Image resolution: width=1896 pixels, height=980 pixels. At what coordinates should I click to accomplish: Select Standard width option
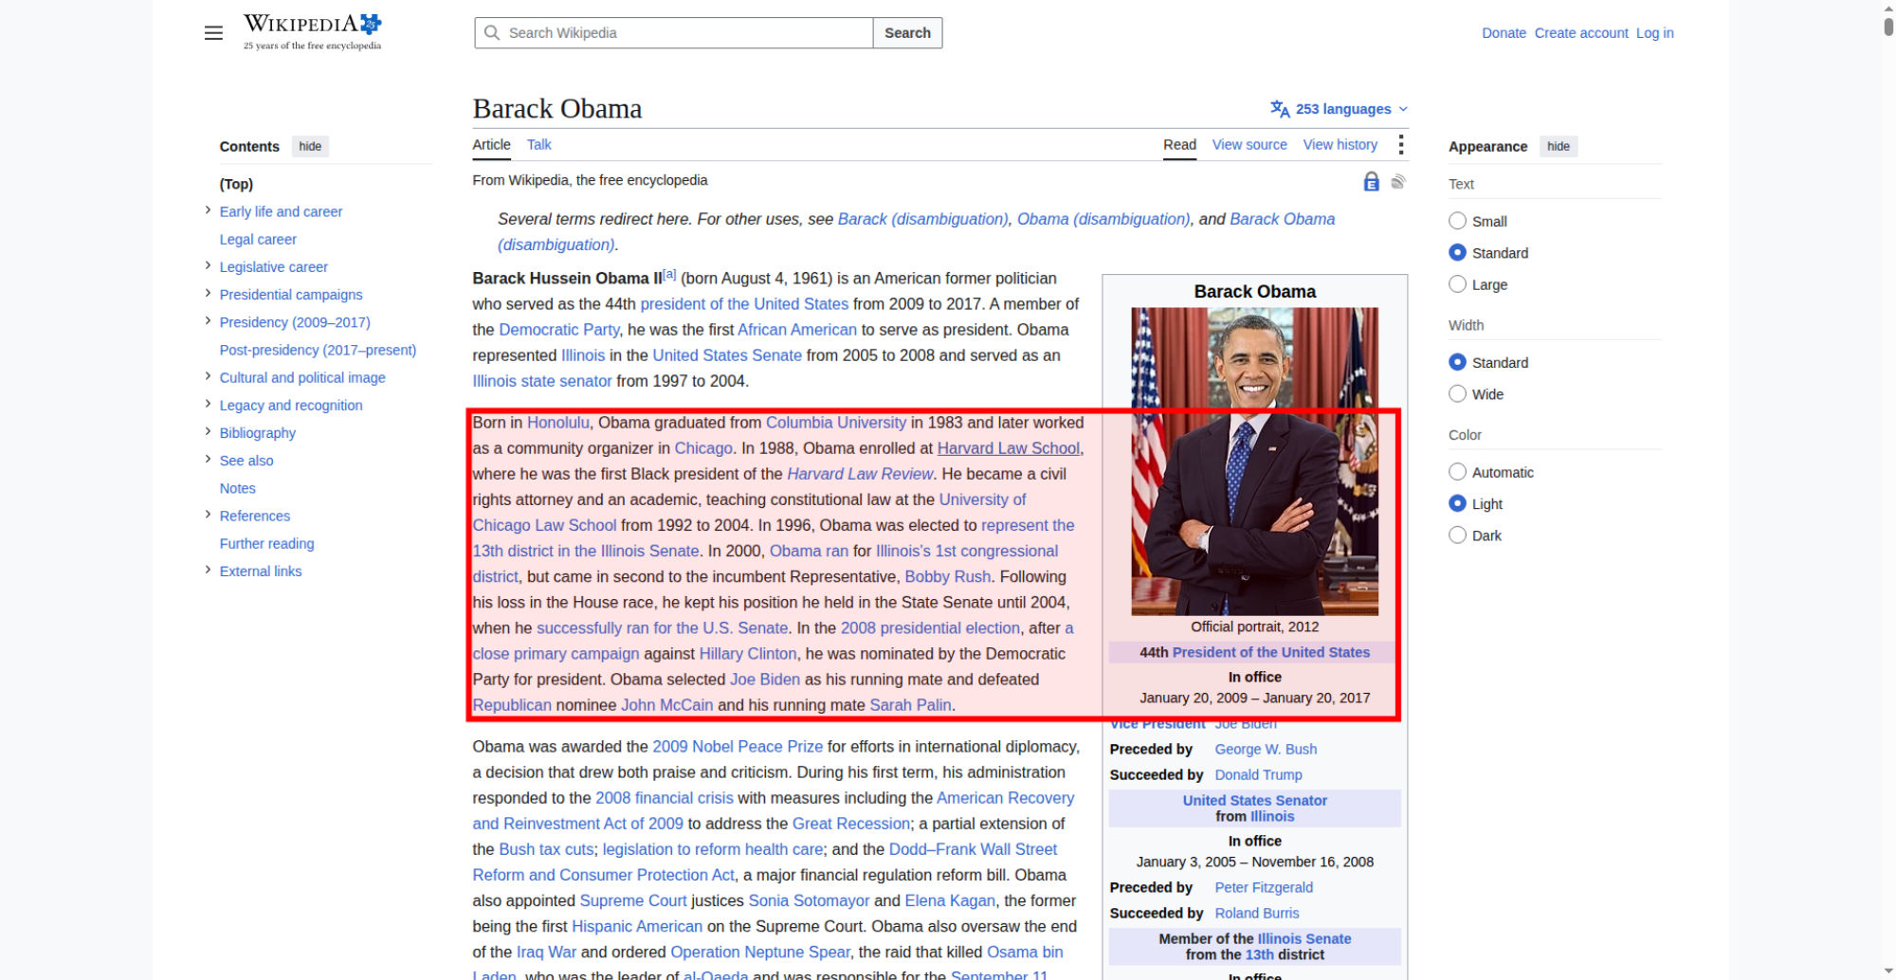point(1458,362)
